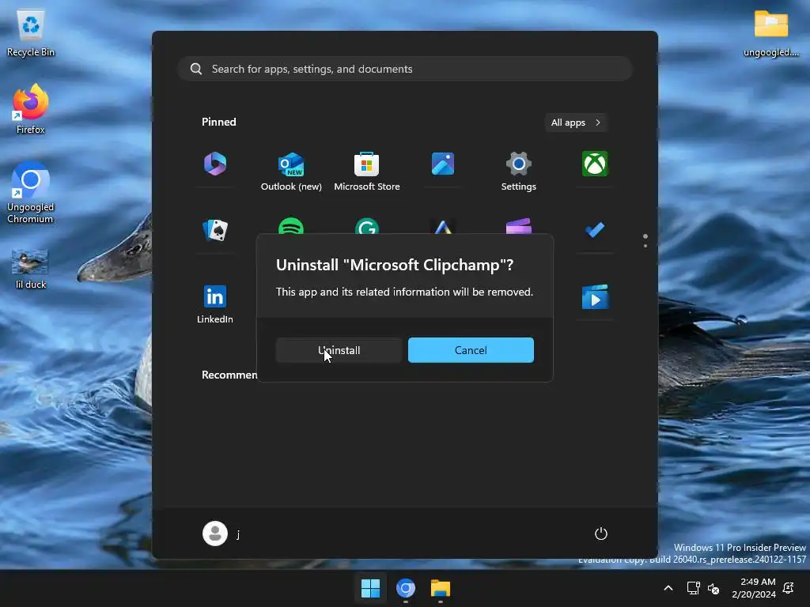The width and height of the screenshot is (810, 607).
Task: Click the Start menu search field
Action: [405, 69]
